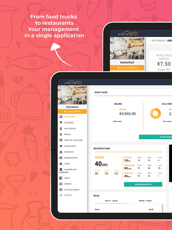The image size is (172, 230).
Task: Select INCOMES AND EXPENSES sidebar entry
Action: (68, 171)
